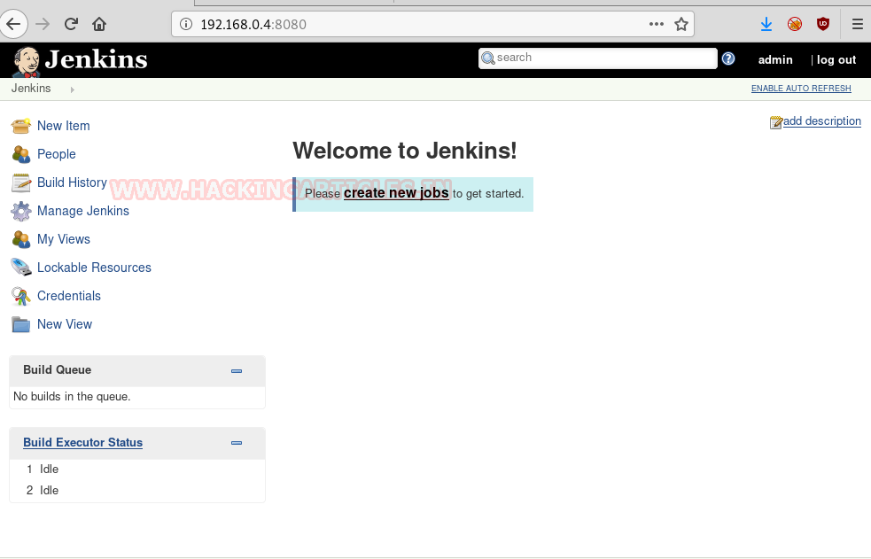Viewport: 871px width, 559px height.
Task: Bookmark this page with star icon
Action: (x=681, y=24)
